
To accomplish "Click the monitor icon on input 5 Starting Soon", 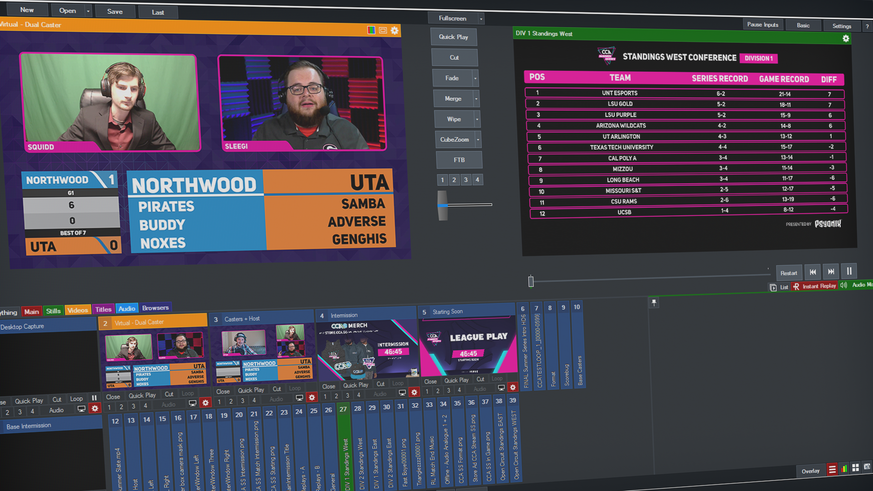I will pyautogui.click(x=501, y=388).
